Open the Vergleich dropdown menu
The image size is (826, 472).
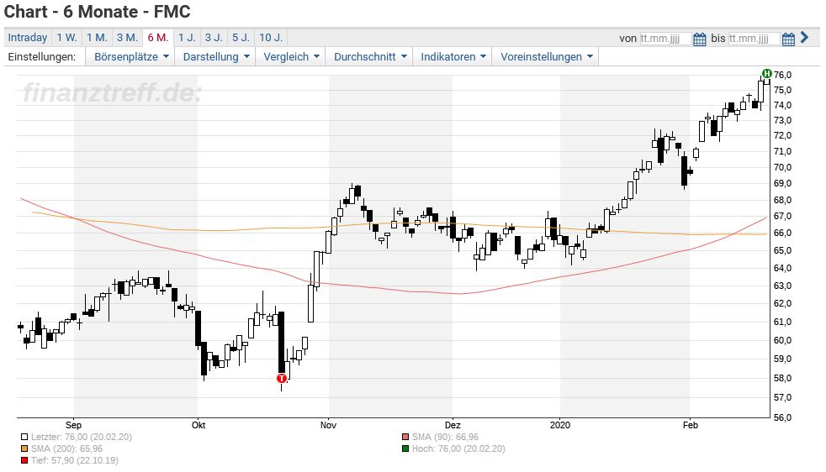(291, 57)
